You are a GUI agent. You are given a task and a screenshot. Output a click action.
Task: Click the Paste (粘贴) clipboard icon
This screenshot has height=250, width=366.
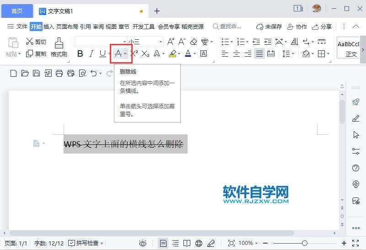(x=13, y=43)
